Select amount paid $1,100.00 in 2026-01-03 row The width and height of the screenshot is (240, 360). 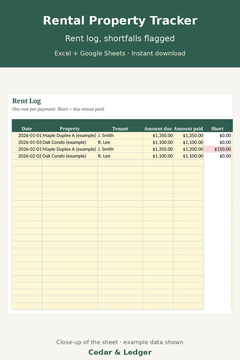[189, 142]
